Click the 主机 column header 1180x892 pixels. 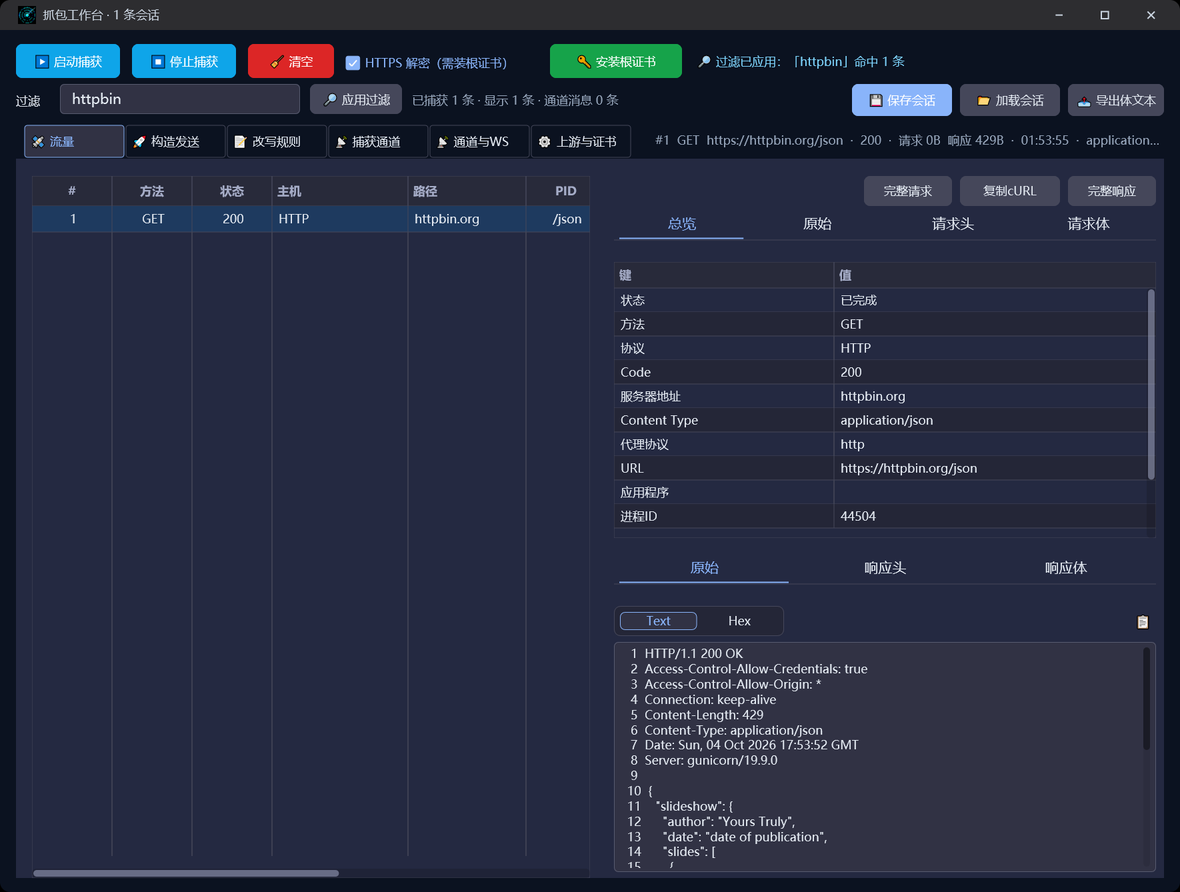340,191
